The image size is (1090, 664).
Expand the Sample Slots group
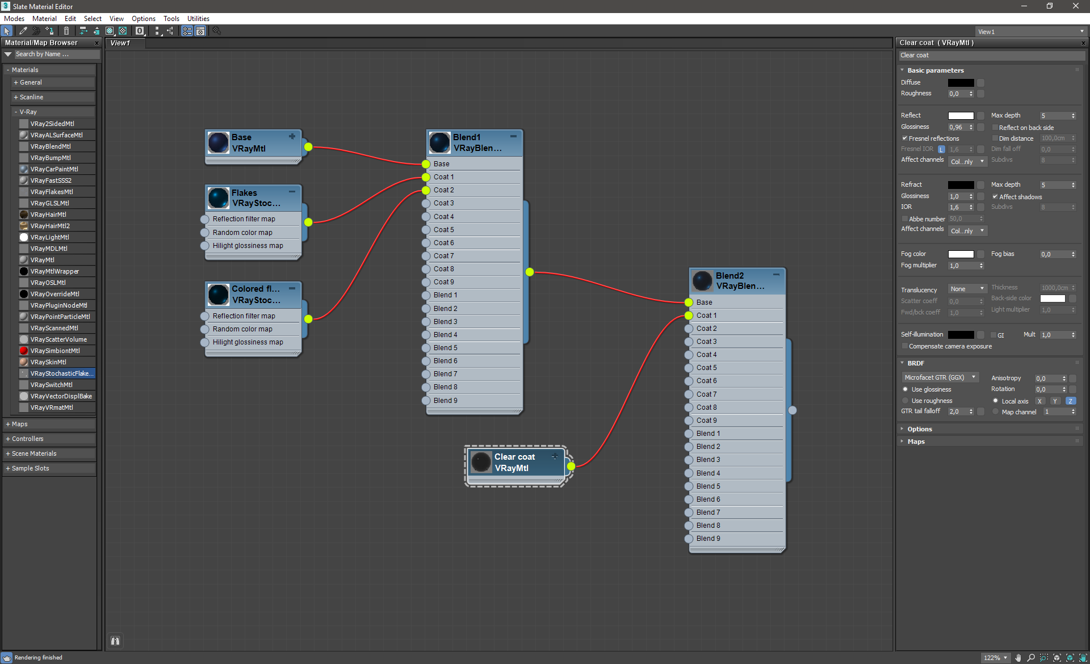(30, 468)
